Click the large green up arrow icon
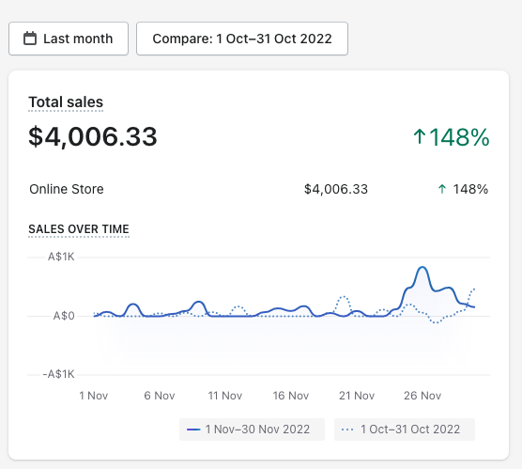The height and width of the screenshot is (469, 522). (420, 137)
